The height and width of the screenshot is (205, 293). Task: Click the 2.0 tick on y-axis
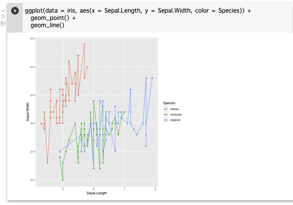click(32, 180)
